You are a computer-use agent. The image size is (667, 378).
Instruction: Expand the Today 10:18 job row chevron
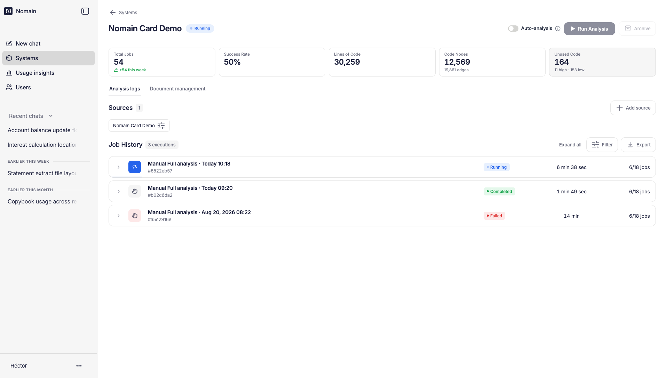click(x=119, y=167)
